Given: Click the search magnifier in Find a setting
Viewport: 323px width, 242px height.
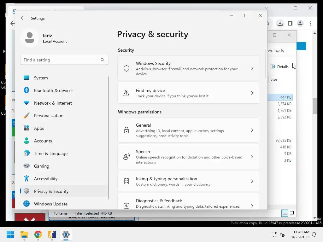Looking at the screenshot, I should (x=103, y=60).
